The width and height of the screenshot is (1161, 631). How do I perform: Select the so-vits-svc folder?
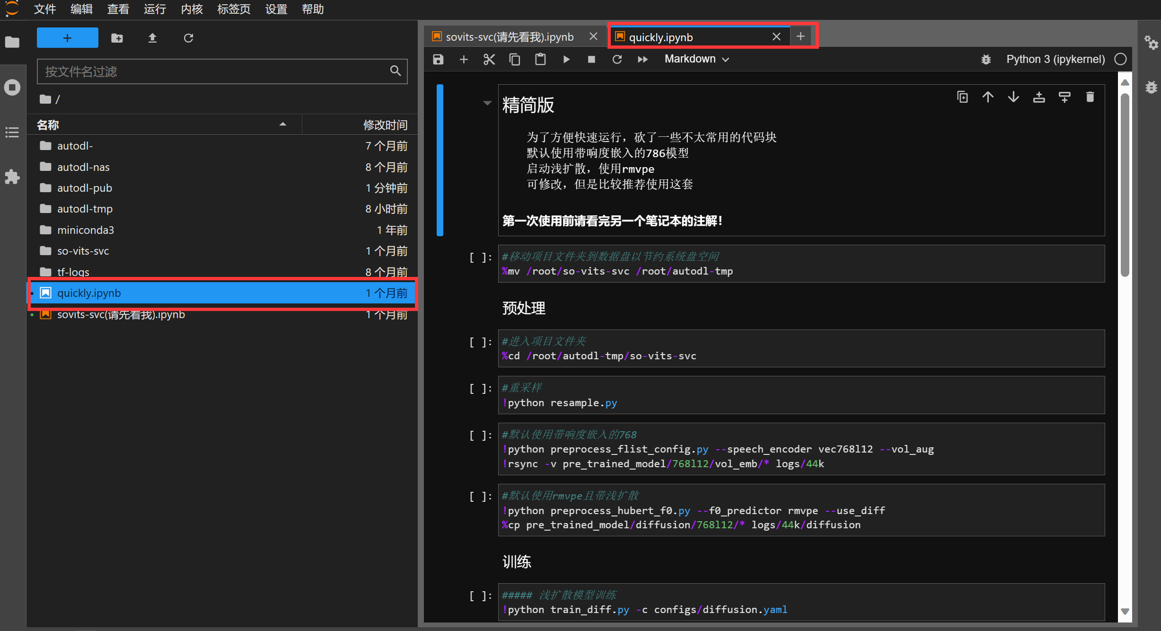(222, 251)
